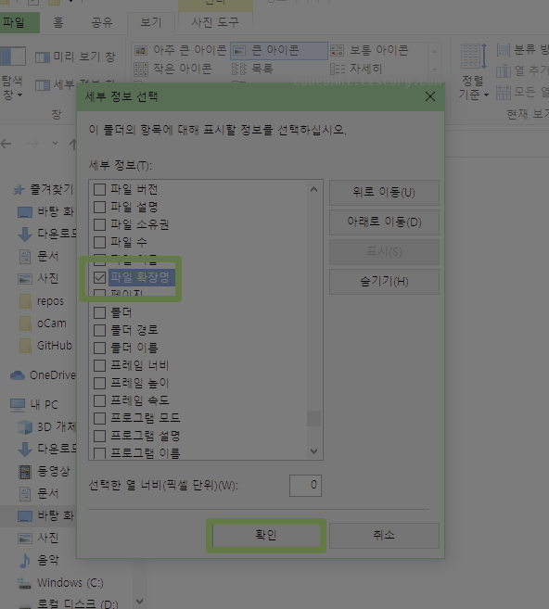Click the Back navigation arrow
The width and height of the screenshot is (549, 609).
tap(6, 144)
